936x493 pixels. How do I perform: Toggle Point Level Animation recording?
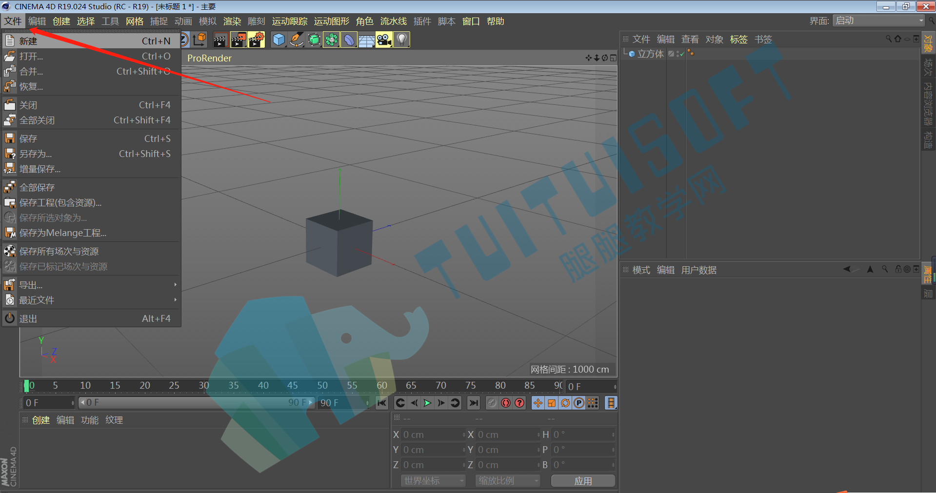(x=593, y=403)
